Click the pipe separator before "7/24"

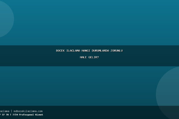tap(10, 115)
